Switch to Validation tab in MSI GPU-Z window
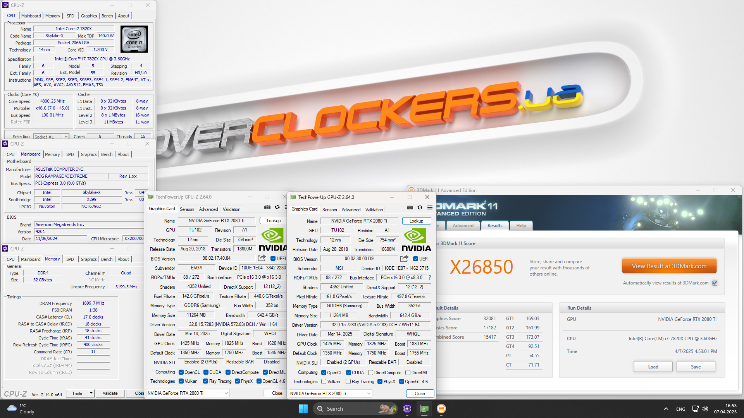 click(x=374, y=210)
